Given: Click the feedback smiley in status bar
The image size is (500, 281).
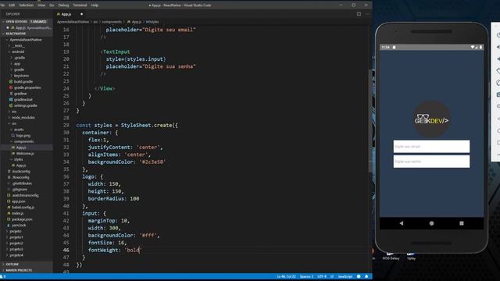Looking at the screenshot, I should coord(359,276).
